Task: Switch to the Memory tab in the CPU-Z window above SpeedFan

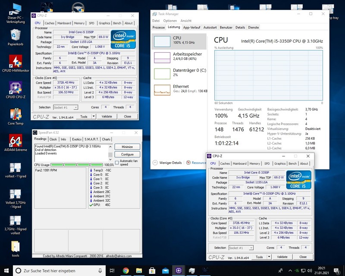Action: click(79, 23)
